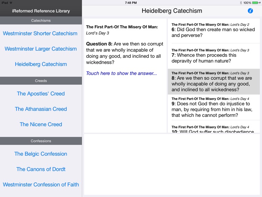Select question 10 about disobedience

tap(214, 127)
